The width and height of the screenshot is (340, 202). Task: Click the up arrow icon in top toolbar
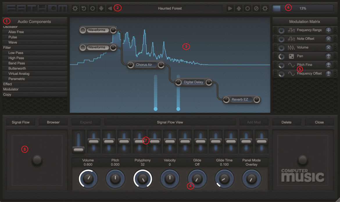239,8
